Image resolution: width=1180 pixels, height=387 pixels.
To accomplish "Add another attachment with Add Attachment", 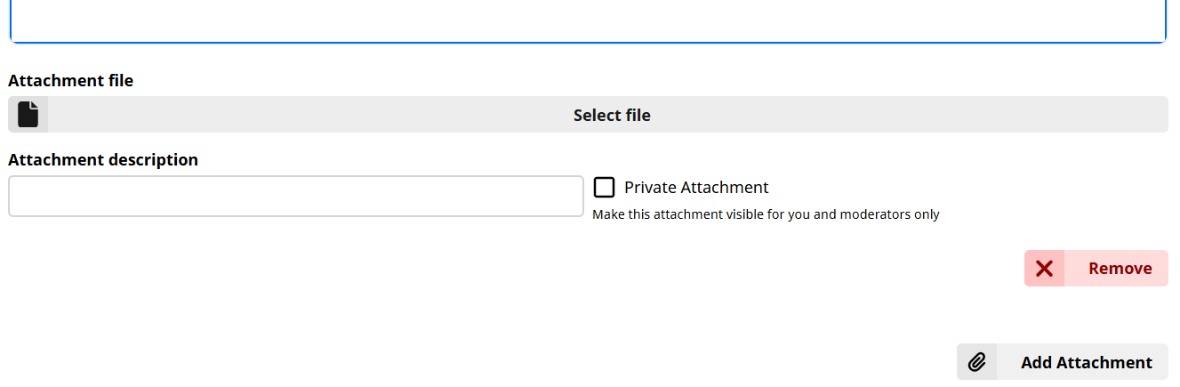I will pos(1063,362).
